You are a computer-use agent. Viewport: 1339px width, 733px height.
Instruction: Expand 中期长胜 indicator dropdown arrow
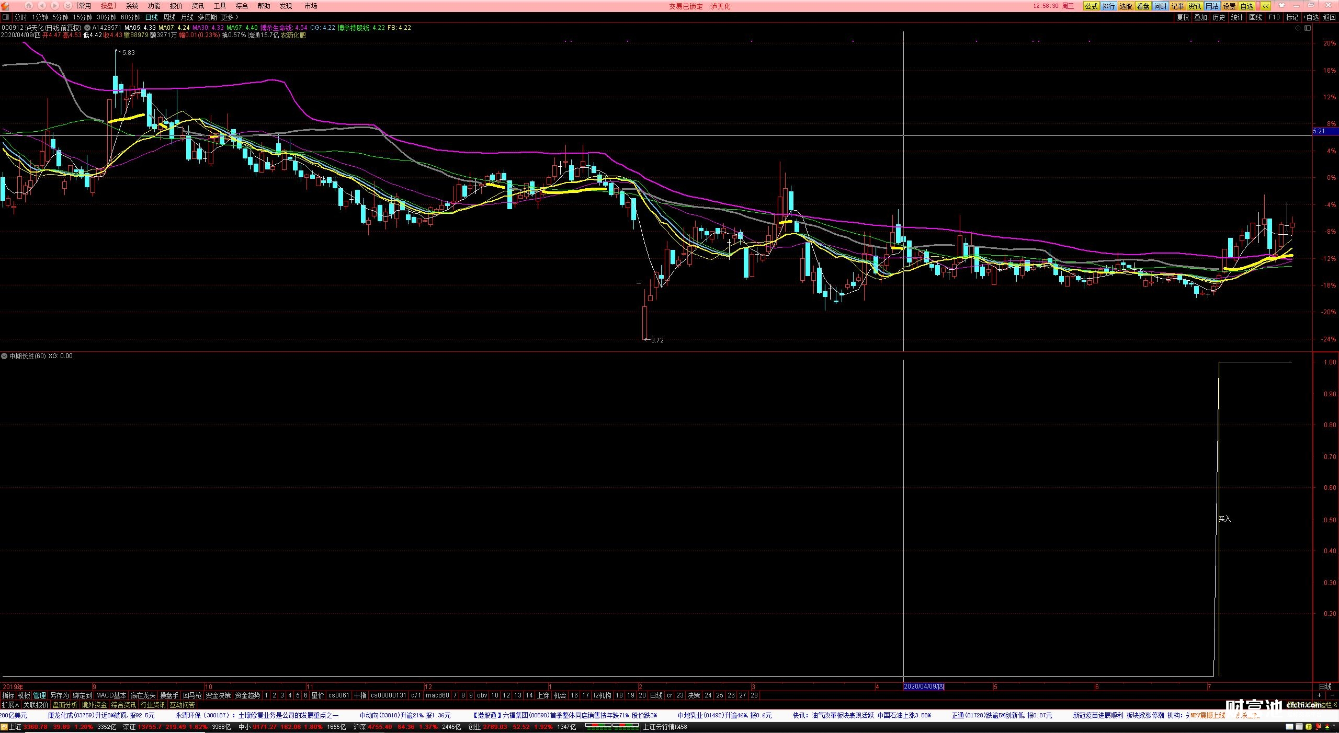point(5,356)
